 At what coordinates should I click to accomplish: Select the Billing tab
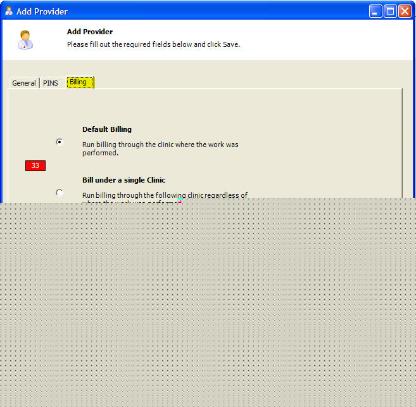pyautogui.click(x=80, y=82)
